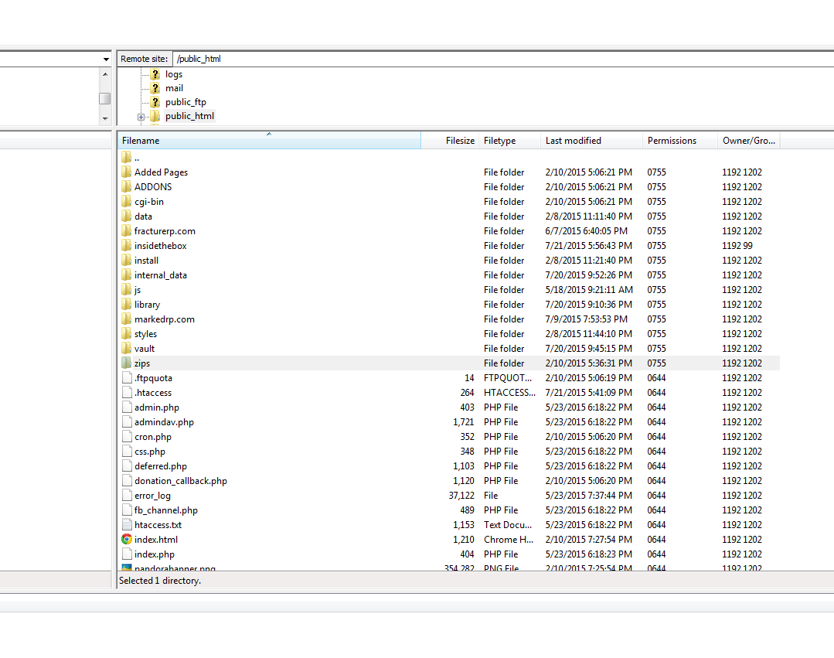The width and height of the screenshot is (834, 658).
Task: Click the folder icon for insidethebox
Action: [127, 246]
